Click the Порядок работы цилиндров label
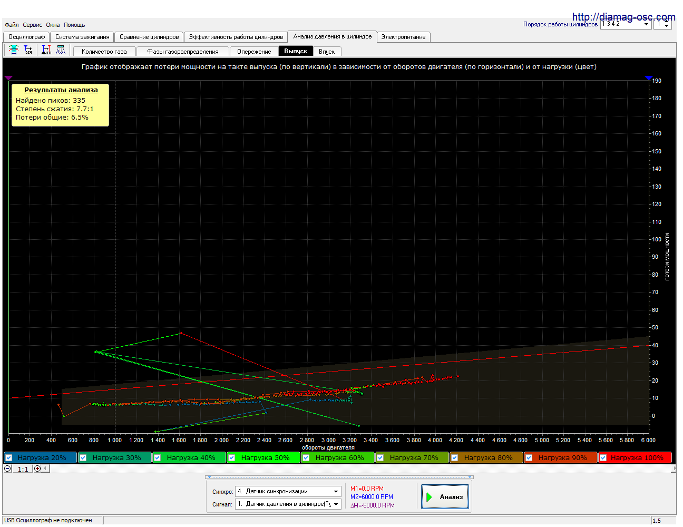The width and height of the screenshot is (683, 527). pyautogui.click(x=560, y=24)
